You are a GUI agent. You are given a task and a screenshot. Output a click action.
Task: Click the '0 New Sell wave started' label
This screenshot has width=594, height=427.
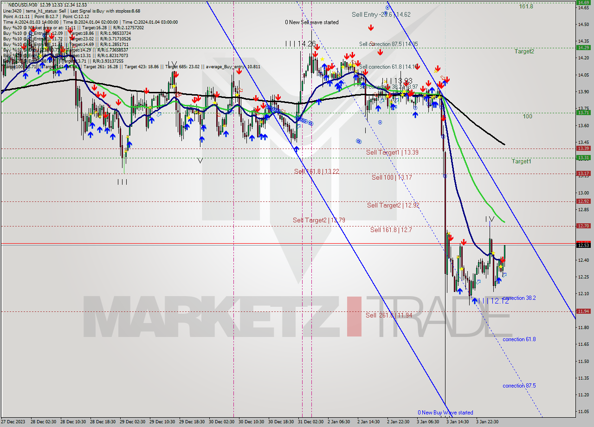312,22
